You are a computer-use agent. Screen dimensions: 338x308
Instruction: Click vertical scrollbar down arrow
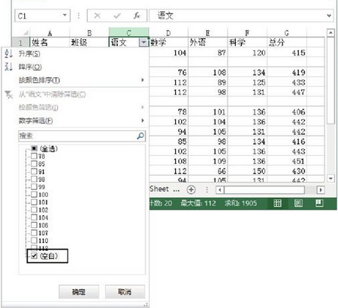pos(330,178)
